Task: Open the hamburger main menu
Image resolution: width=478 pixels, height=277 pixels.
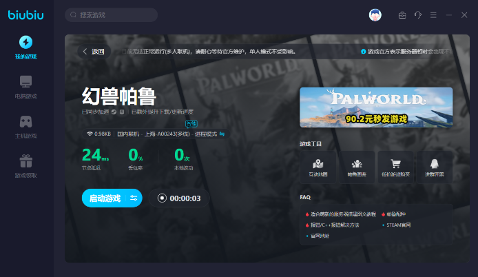Action: 433,14
